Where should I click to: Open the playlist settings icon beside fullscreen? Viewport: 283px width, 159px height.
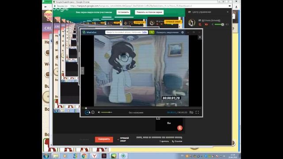tap(191, 112)
